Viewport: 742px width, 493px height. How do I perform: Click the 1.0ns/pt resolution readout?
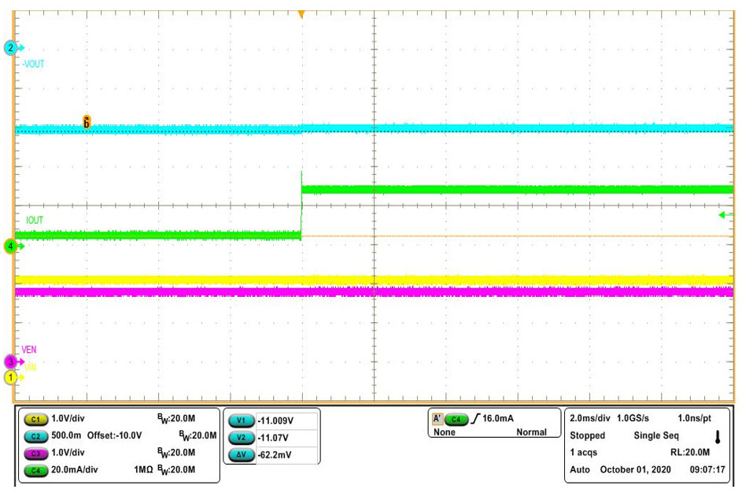(694, 418)
